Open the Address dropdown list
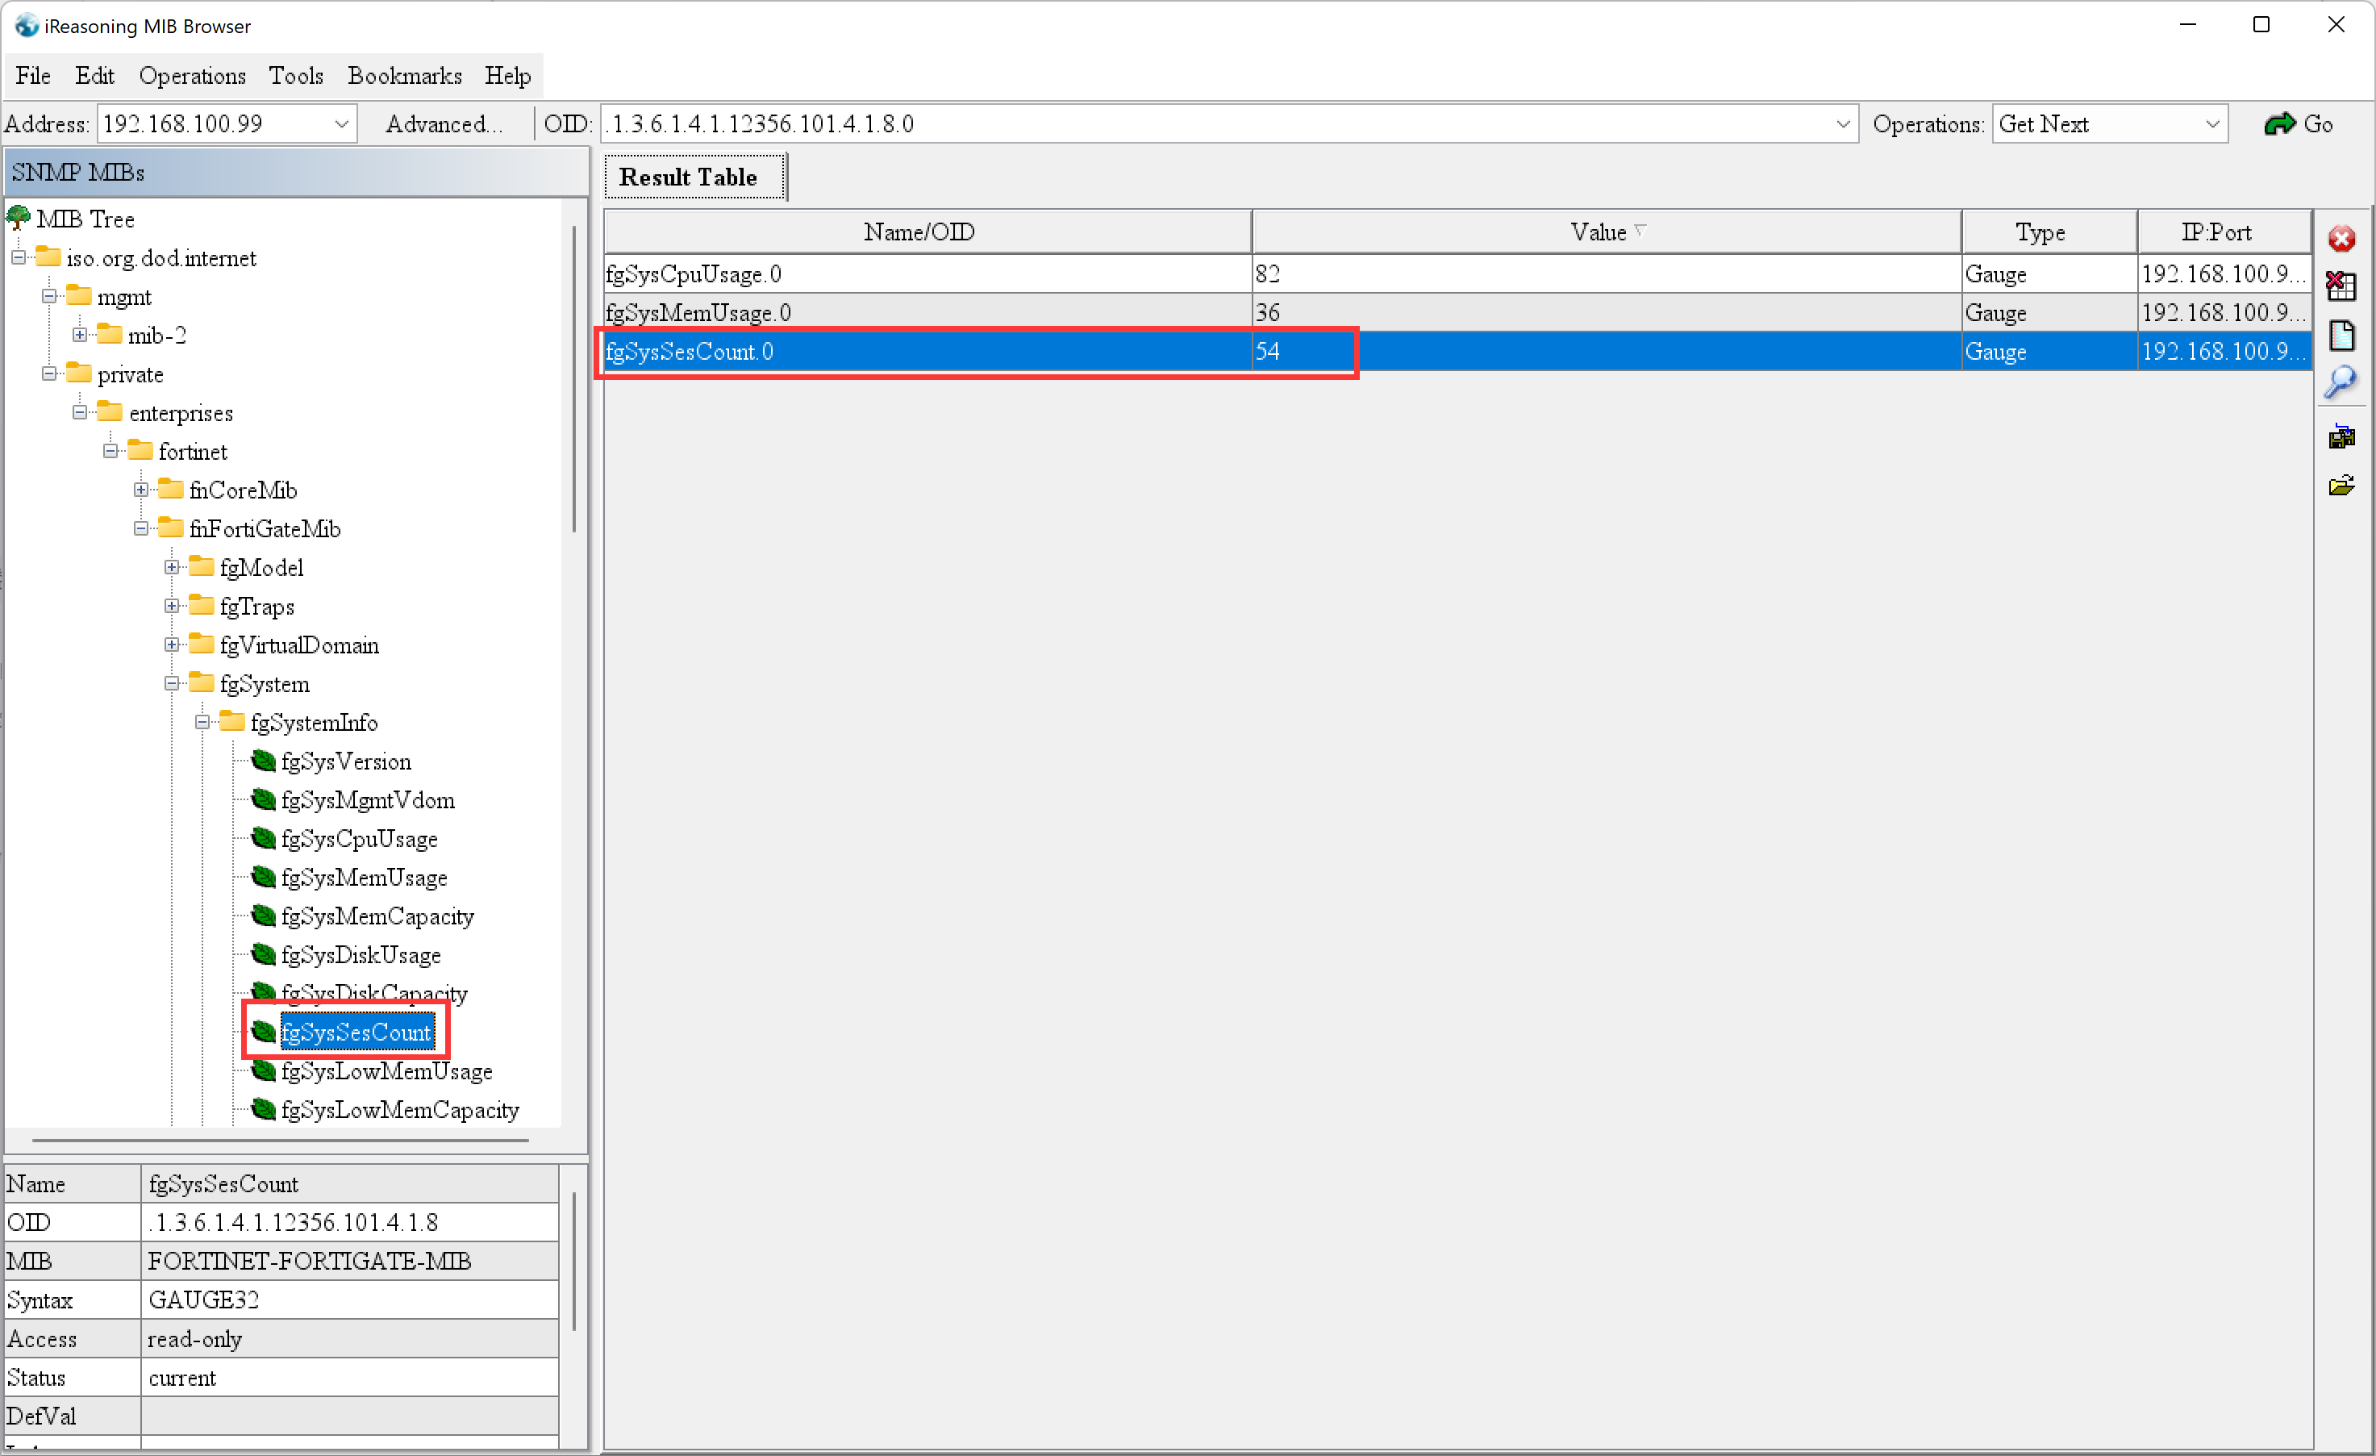This screenshot has width=2376, height=1456. [x=341, y=124]
